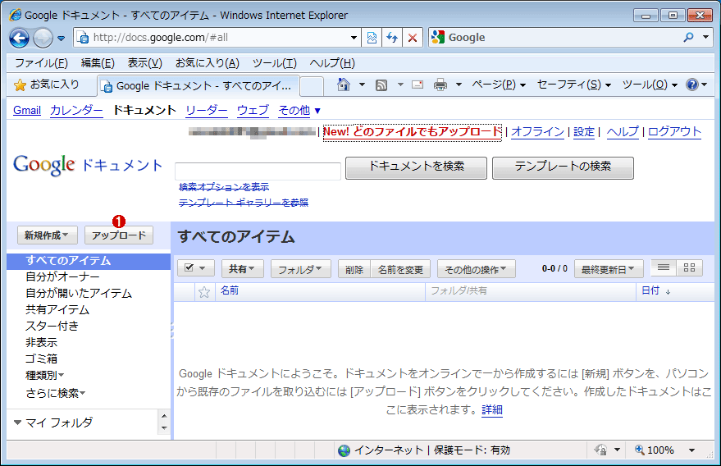Image resolution: width=721 pixels, height=466 pixels.
Task: Open the カレンダー link
Action: [76, 111]
